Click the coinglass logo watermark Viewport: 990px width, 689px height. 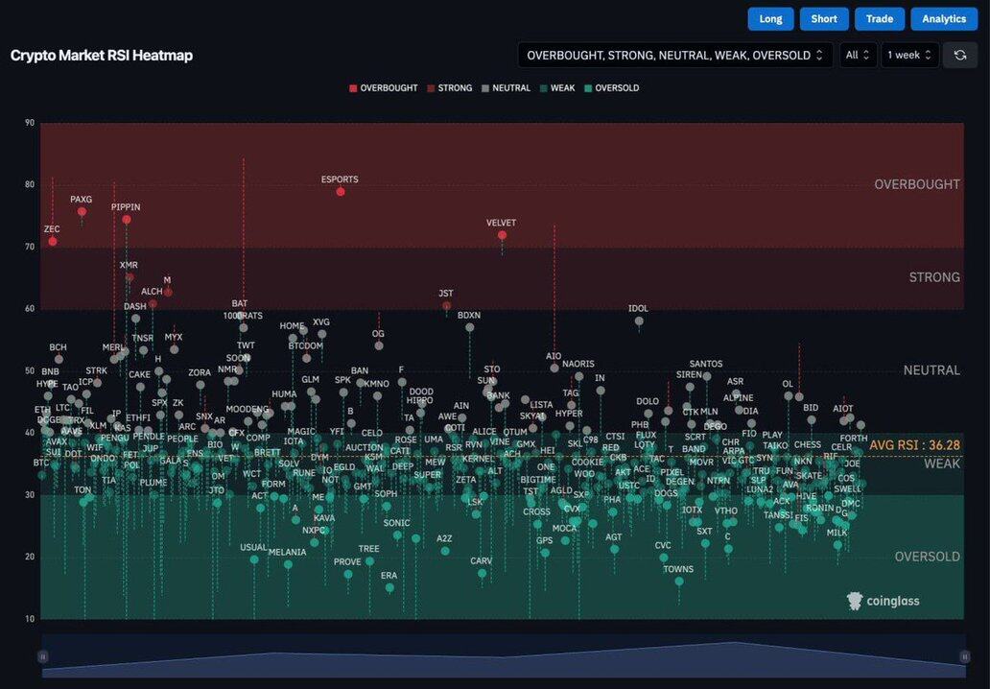point(883,601)
